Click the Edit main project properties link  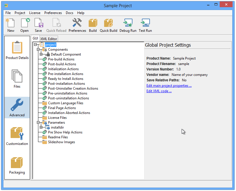[169, 86]
